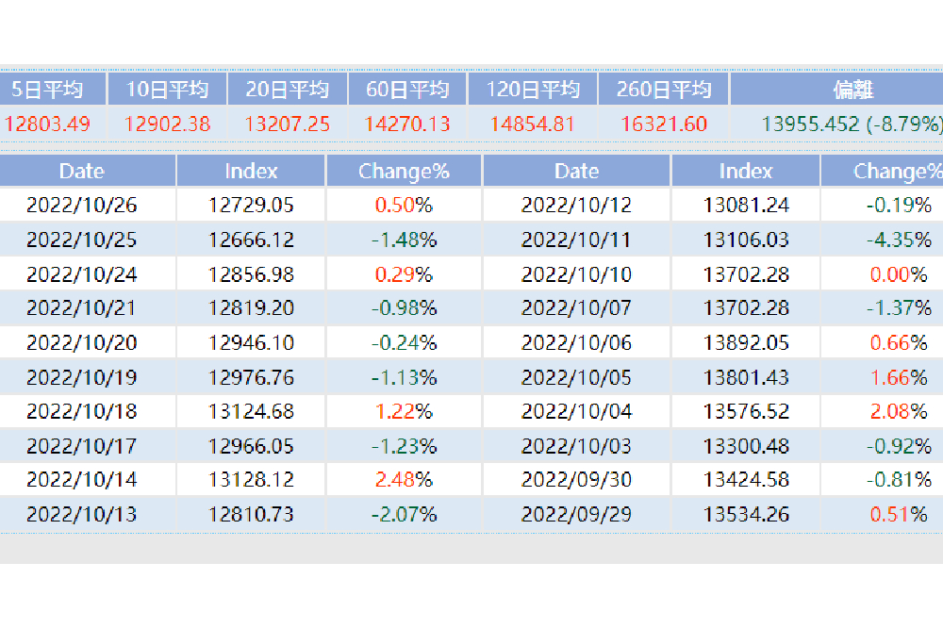
Task: Click the index value 12666.12
Action: pyautogui.click(x=251, y=240)
